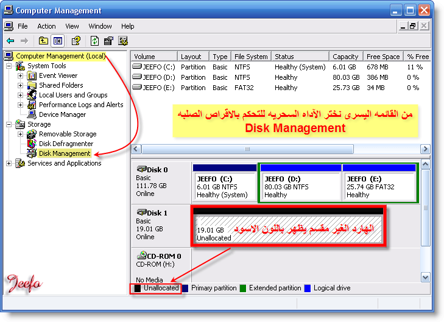Open the Window menu
This screenshot has width=444, height=322.
point(100,26)
